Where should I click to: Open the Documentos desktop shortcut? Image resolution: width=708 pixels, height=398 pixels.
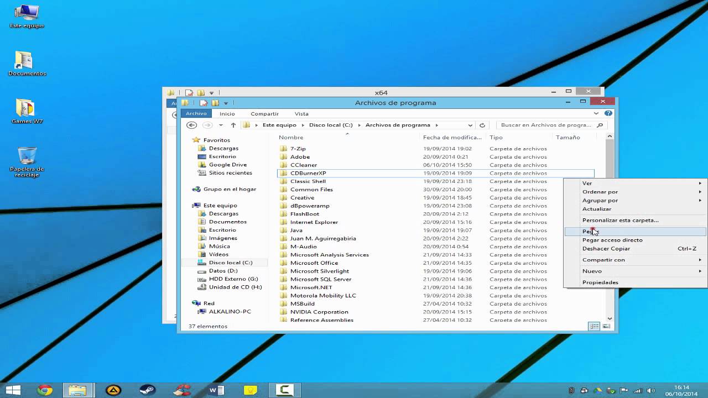pyautogui.click(x=27, y=64)
